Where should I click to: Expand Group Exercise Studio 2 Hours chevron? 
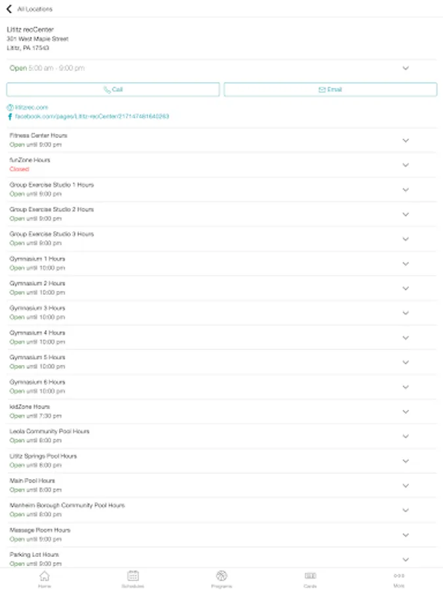tap(406, 214)
